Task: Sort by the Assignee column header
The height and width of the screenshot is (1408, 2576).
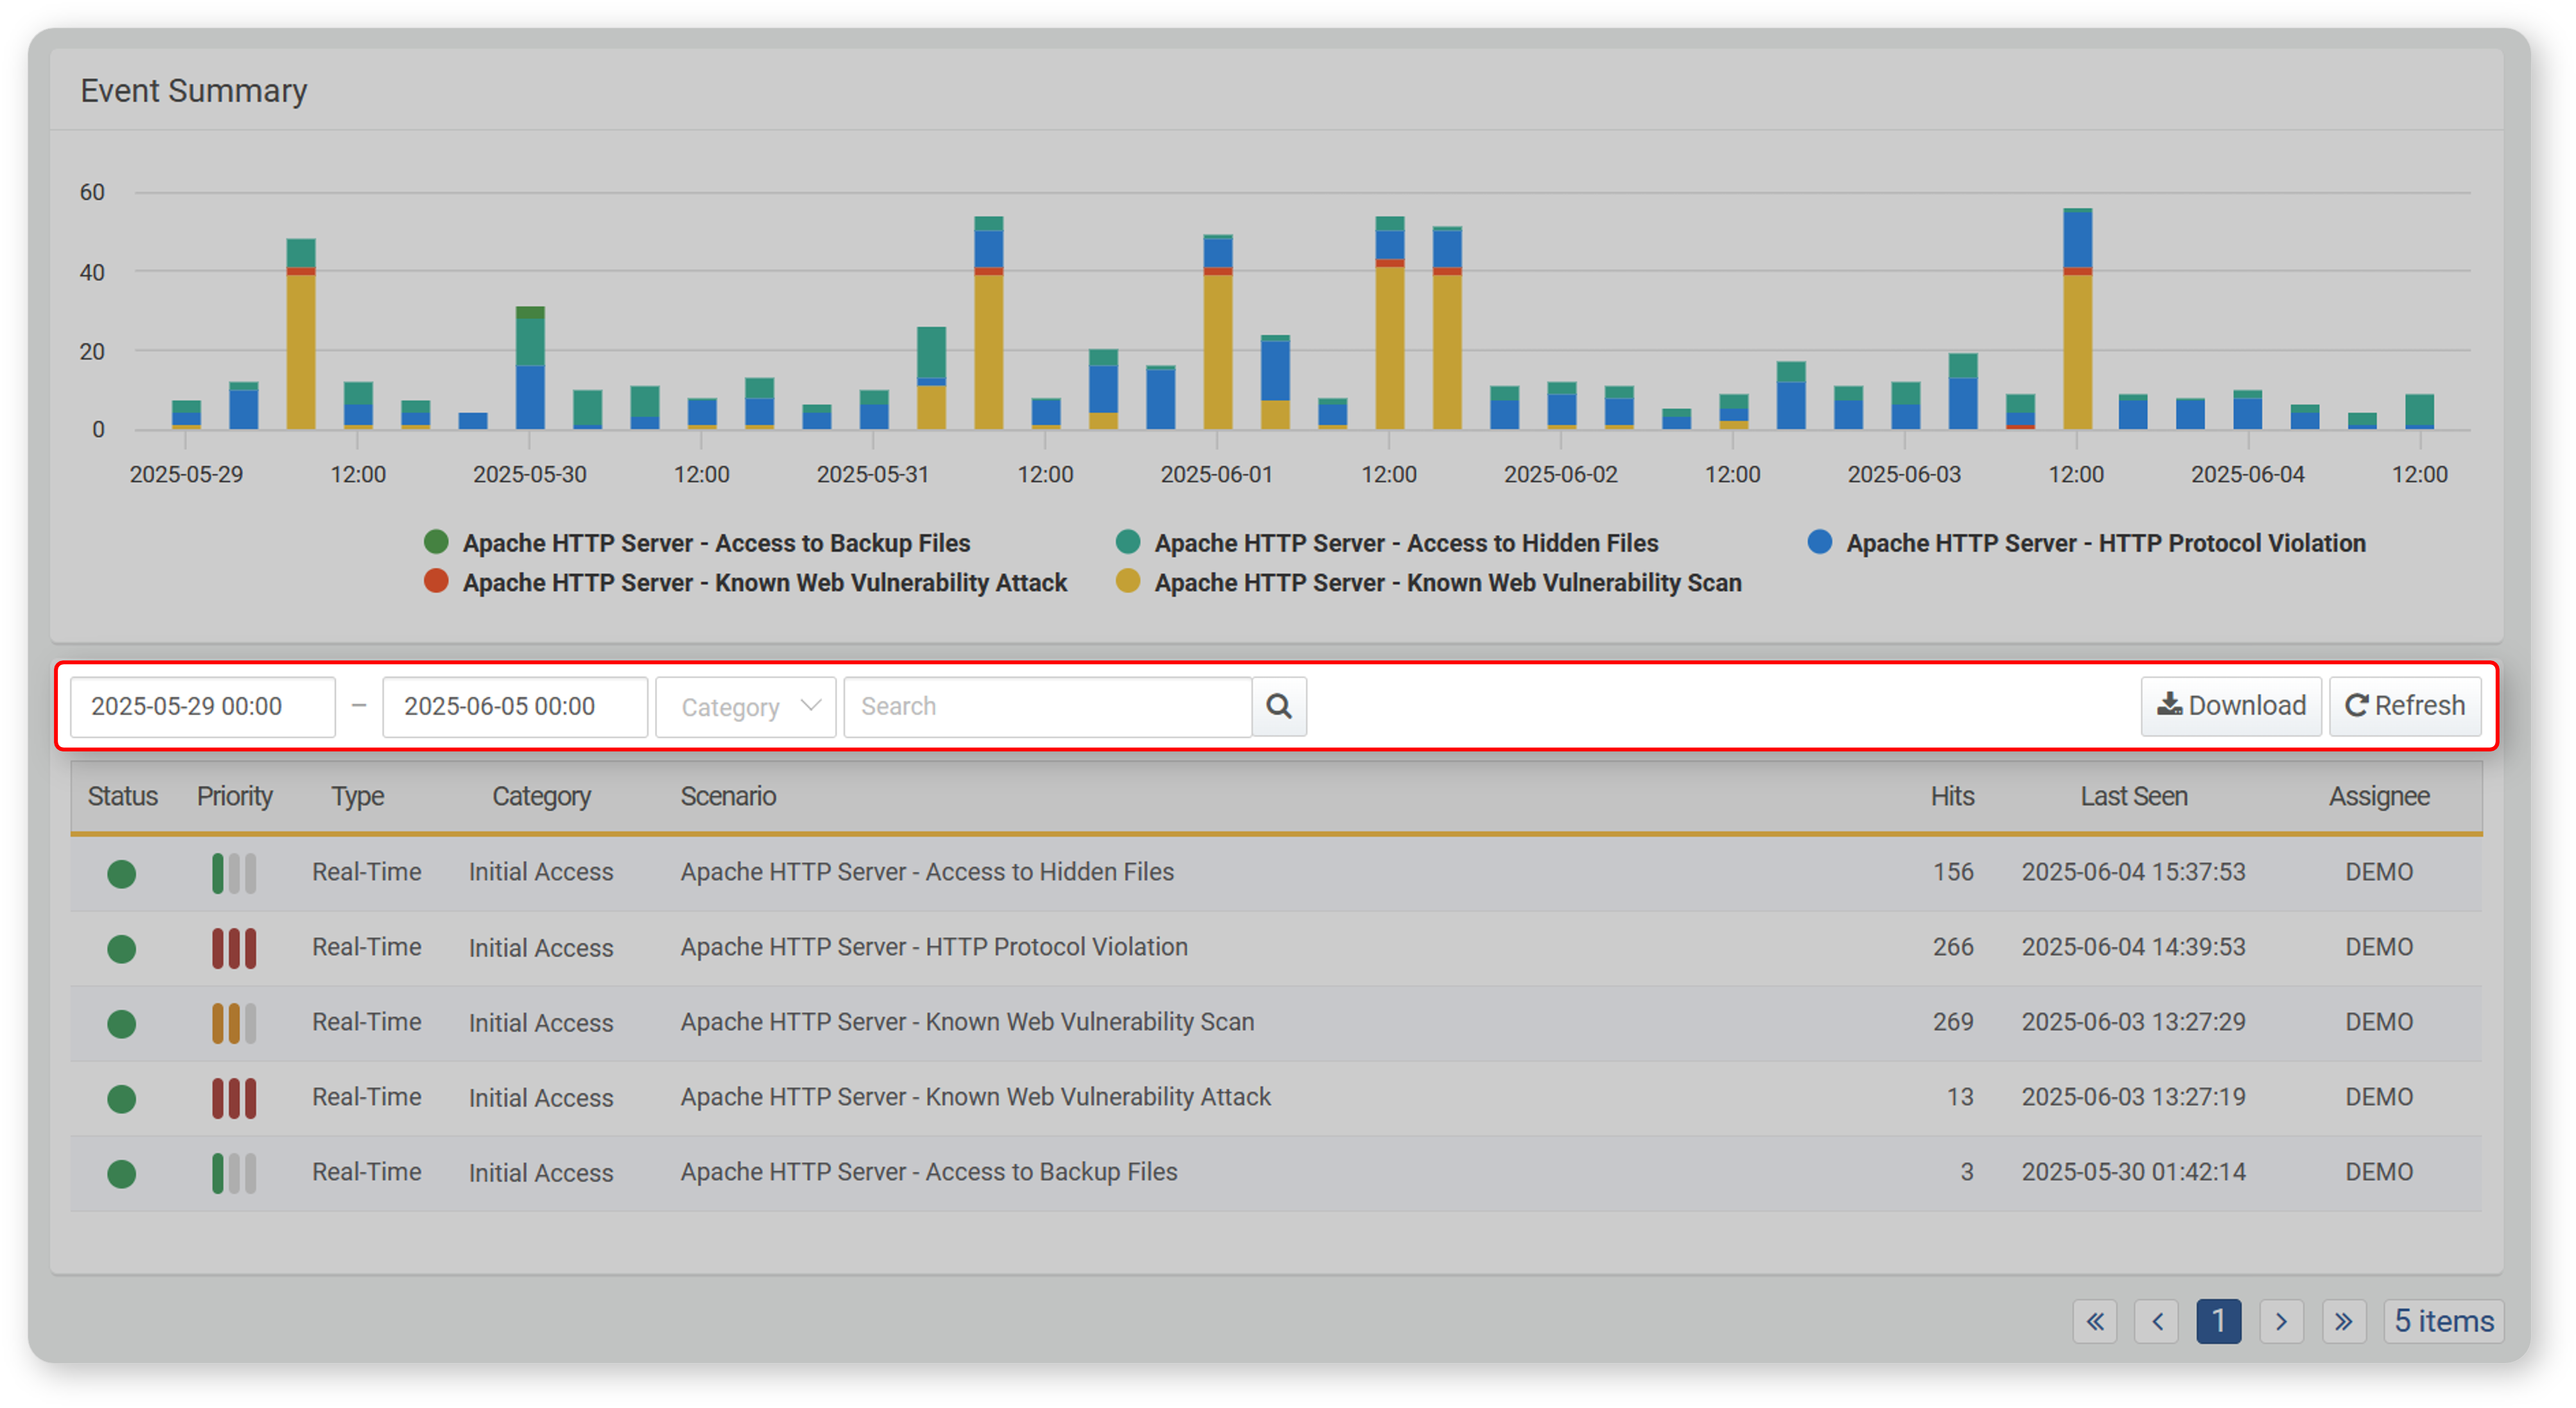Action: pos(2379,796)
